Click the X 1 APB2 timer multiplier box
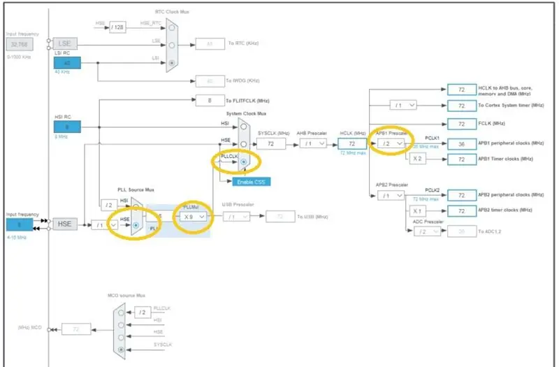The image size is (559, 367). (417, 211)
